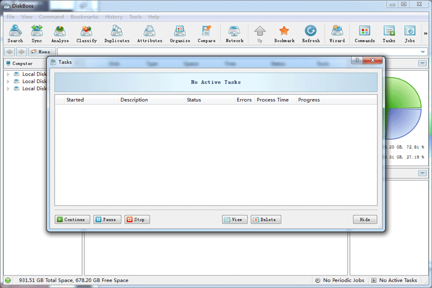
Task: Sort tasks by Description column header
Action: 134,100
